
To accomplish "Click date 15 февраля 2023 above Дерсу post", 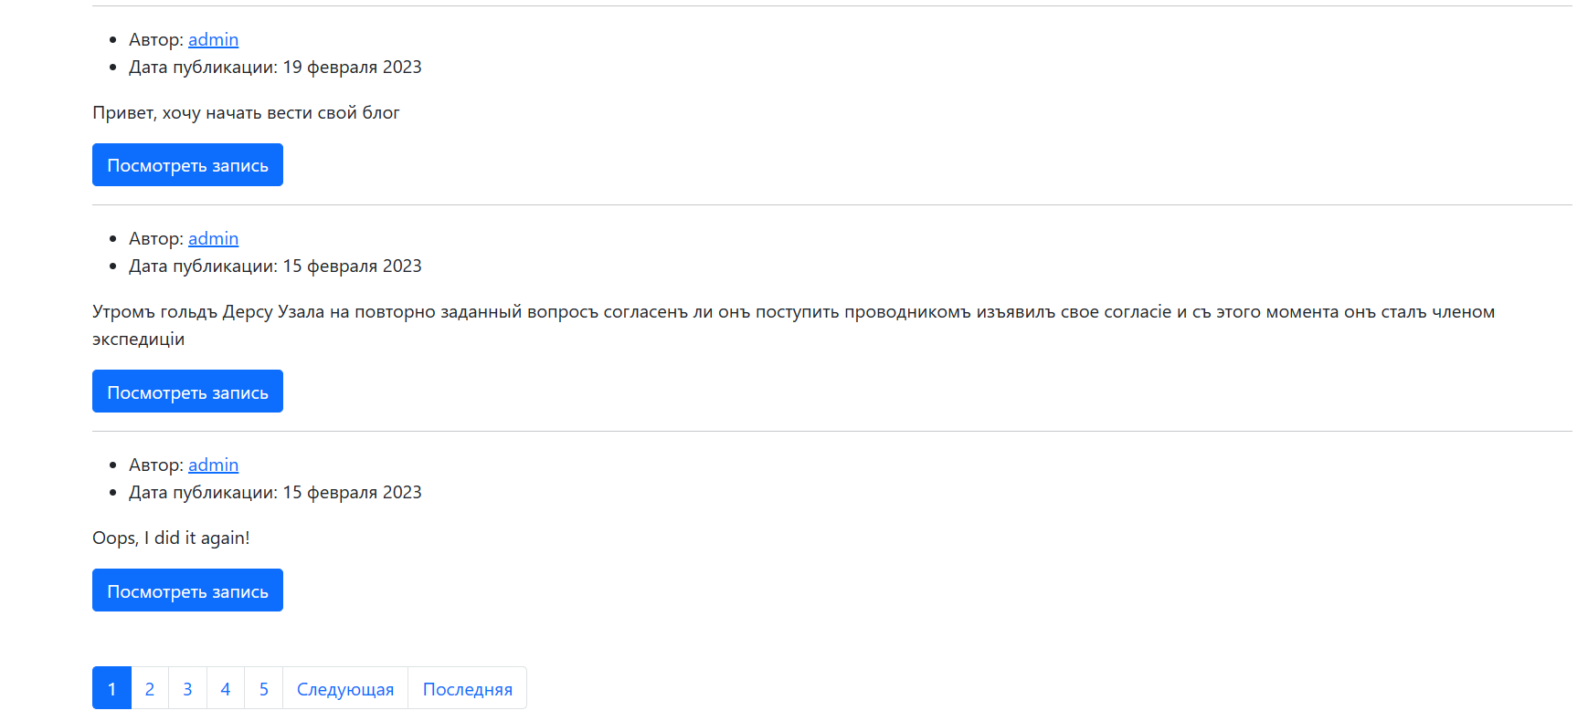I will (x=352, y=266).
